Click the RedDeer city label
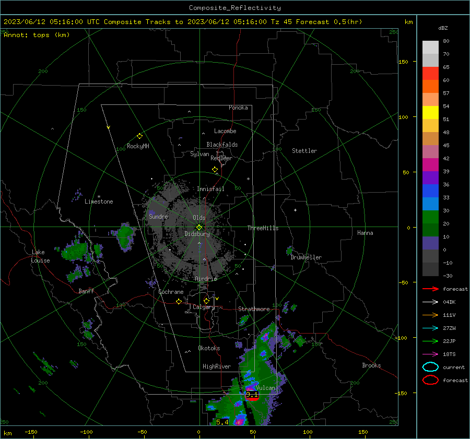 221,158
